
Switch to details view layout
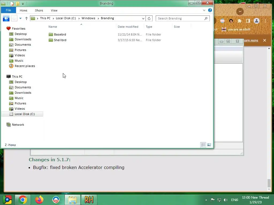pos(203,145)
